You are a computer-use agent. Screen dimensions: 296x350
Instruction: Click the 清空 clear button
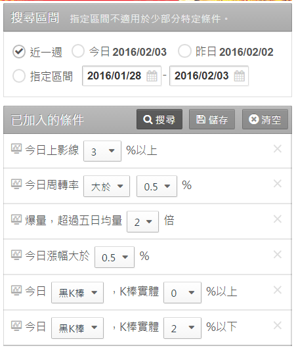tap(265, 120)
